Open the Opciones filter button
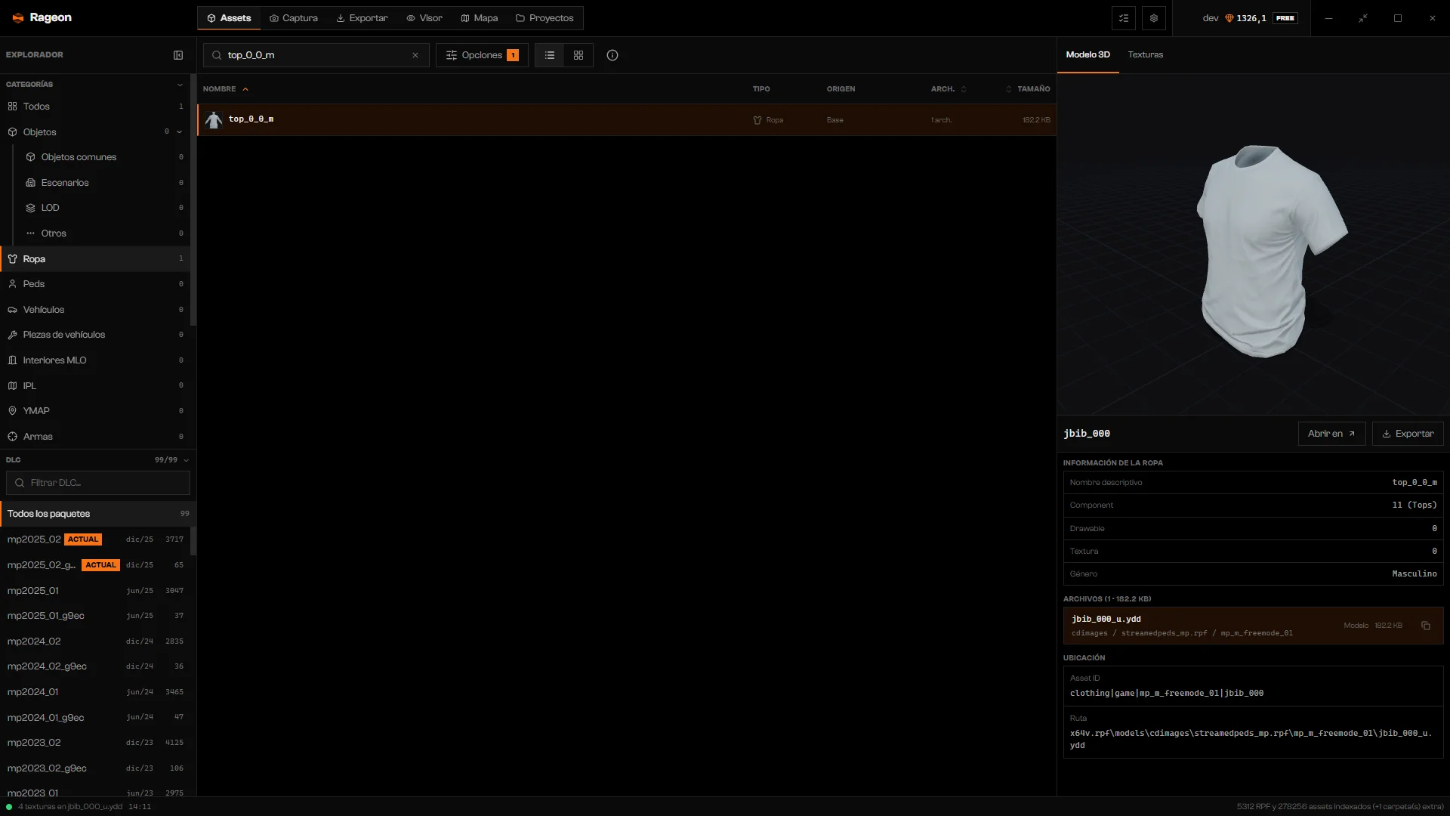1450x816 pixels. [482, 55]
